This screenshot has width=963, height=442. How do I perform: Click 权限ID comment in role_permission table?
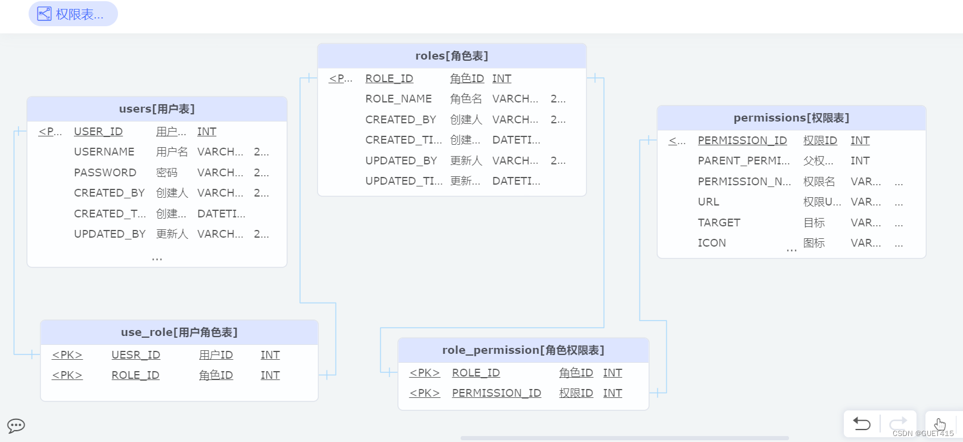pyautogui.click(x=576, y=393)
